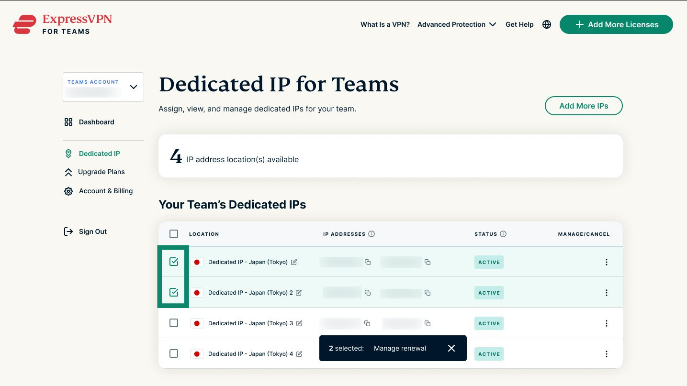Viewport: 687px width, 386px height.
Task: Click the LOCATION column header
Action: [204, 234]
